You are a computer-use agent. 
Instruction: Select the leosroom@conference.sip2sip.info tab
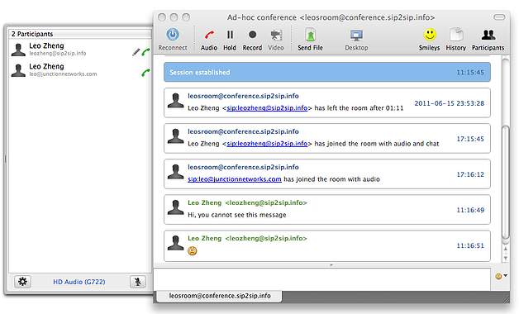point(220,296)
